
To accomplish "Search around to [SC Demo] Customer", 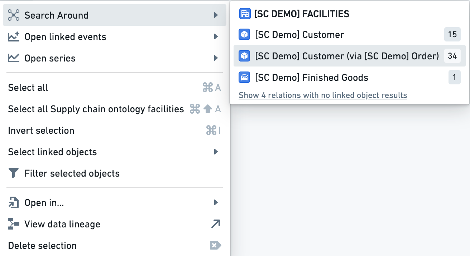I will coord(350,35).
